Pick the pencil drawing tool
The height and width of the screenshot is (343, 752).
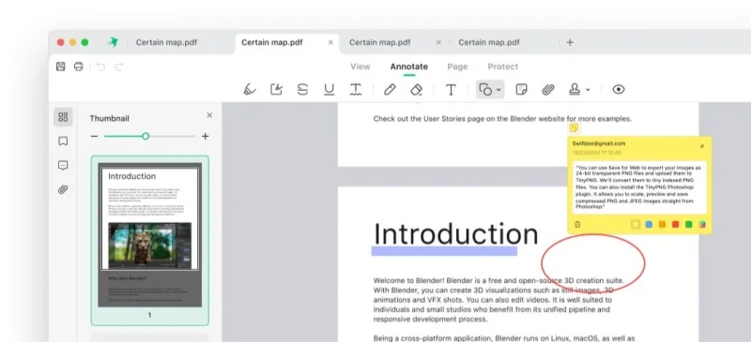click(390, 90)
